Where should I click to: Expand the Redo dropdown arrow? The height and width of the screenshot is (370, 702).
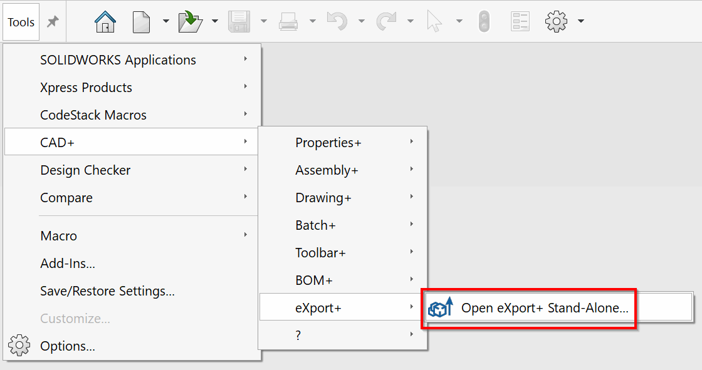click(410, 21)
